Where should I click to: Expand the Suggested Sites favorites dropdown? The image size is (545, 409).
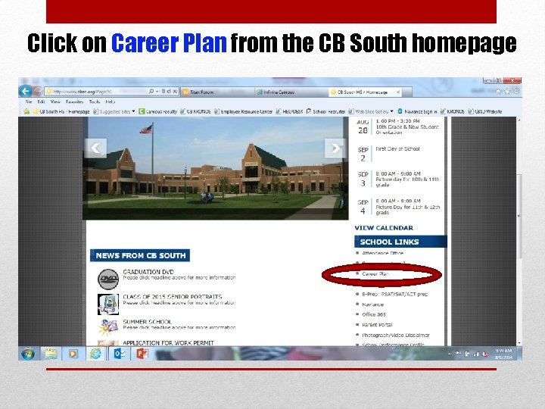(133, 111)
